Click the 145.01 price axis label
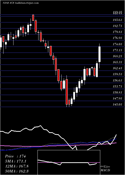125x175 pixels. point(117,105)
